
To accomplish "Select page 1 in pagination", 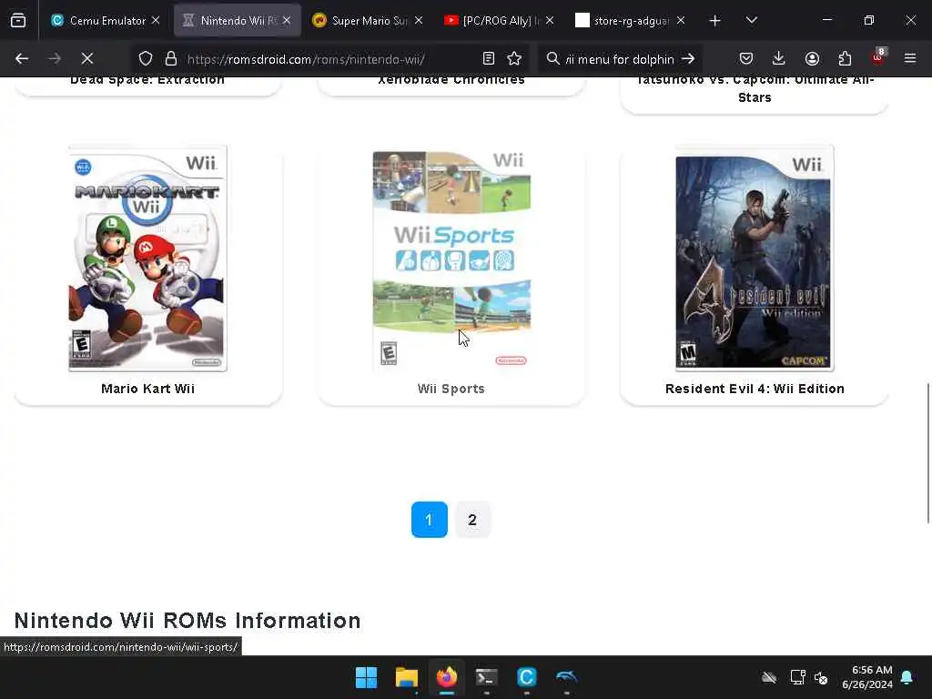I will tap(430, 520).
